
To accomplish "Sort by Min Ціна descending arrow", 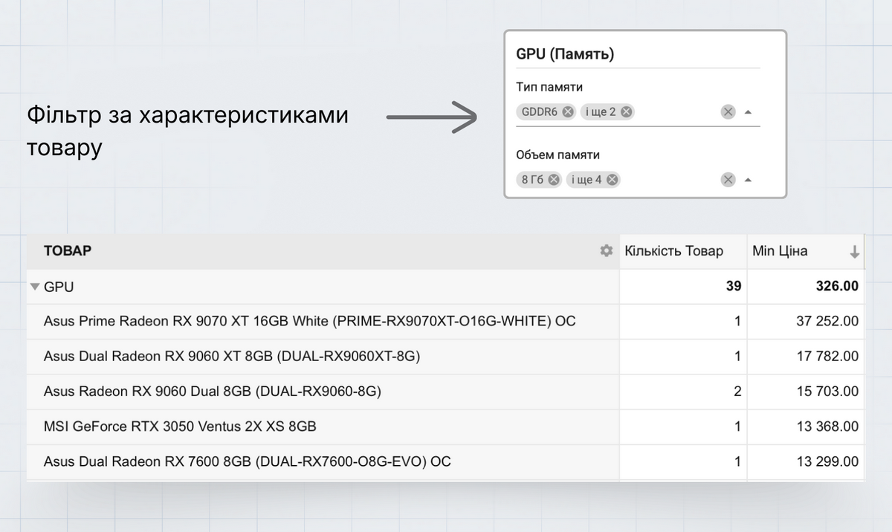I will (x=855, y=252).
